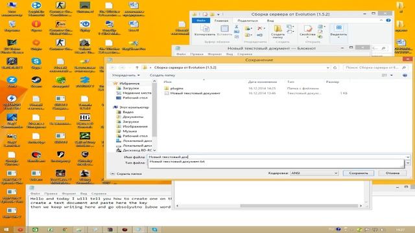The width and height of the screenshot is (415, 233).
Task: Click the Выделить icon in the Explorer ribbon
Action: pos(338,28)
